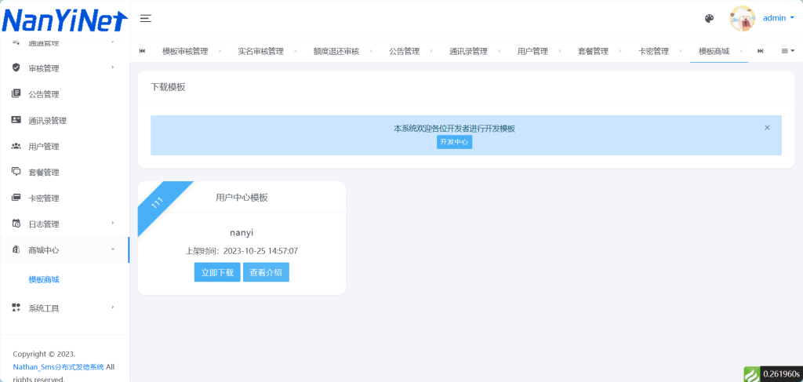803x382 pixels.
Task: Close the 实名审核管理 tab
Action: [x=295, y=51]
